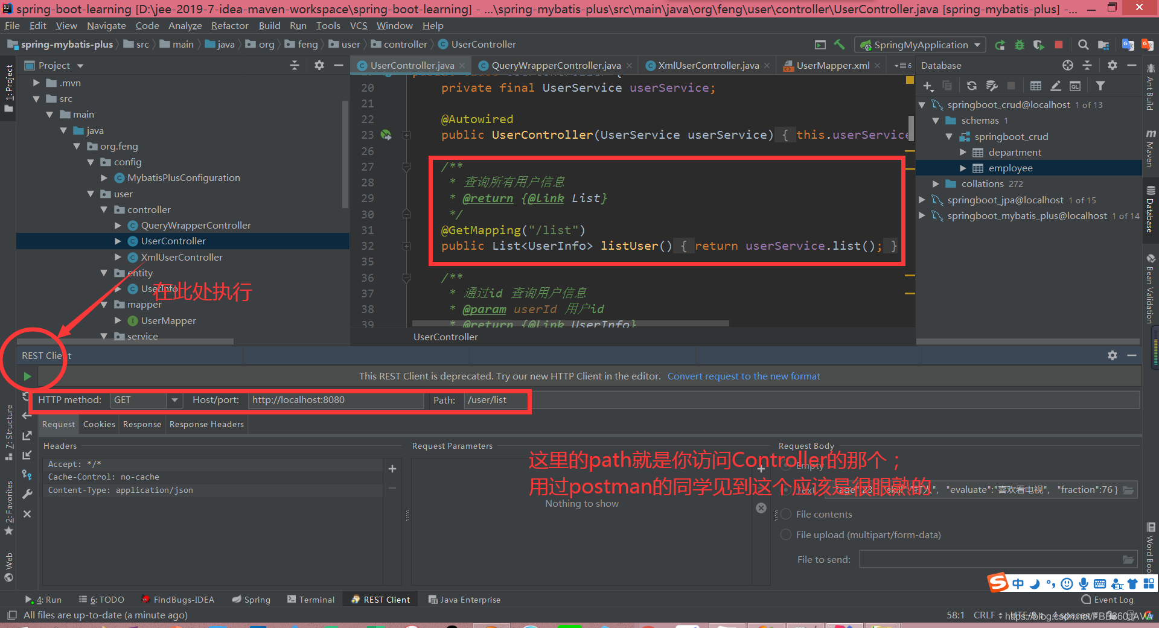Expand the springboot_mybatis_plus@localhost data source arrow
1159x628 pixels.
(x=922, y=215)
